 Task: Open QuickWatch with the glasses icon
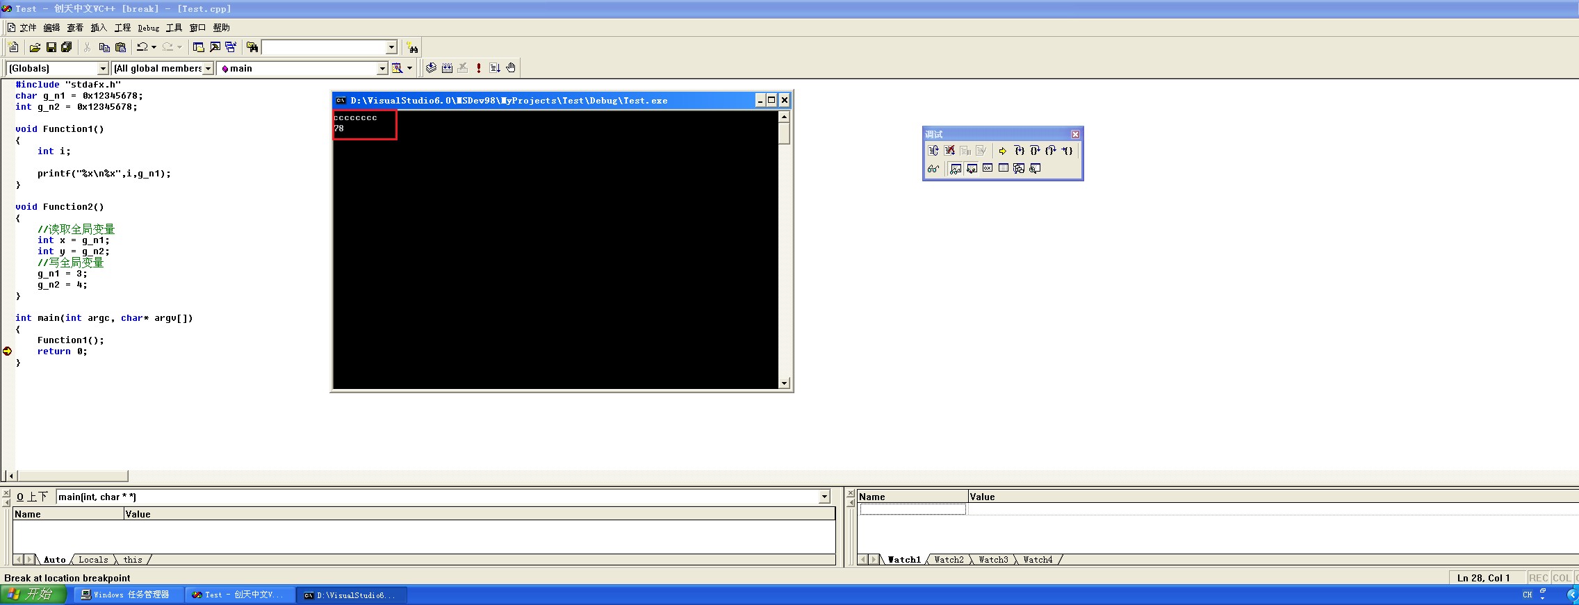[933, 168]
